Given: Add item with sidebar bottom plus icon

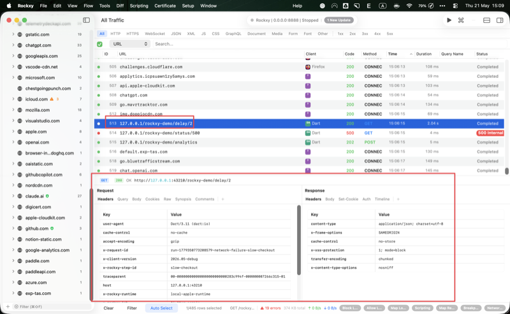Looking at the screenshot, I should [x=8, y=306].
